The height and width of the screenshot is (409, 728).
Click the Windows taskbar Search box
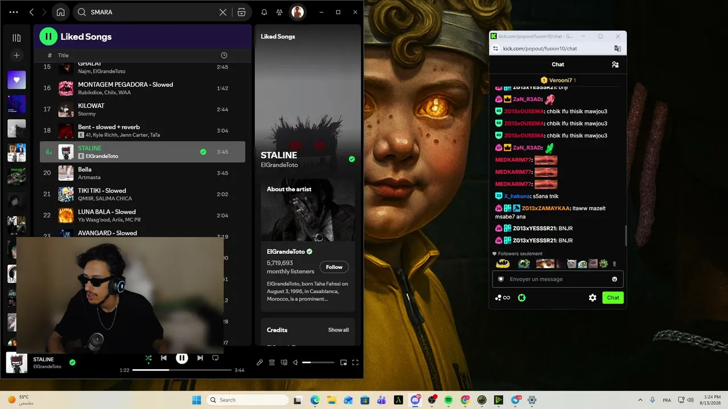tap(247, 400)
